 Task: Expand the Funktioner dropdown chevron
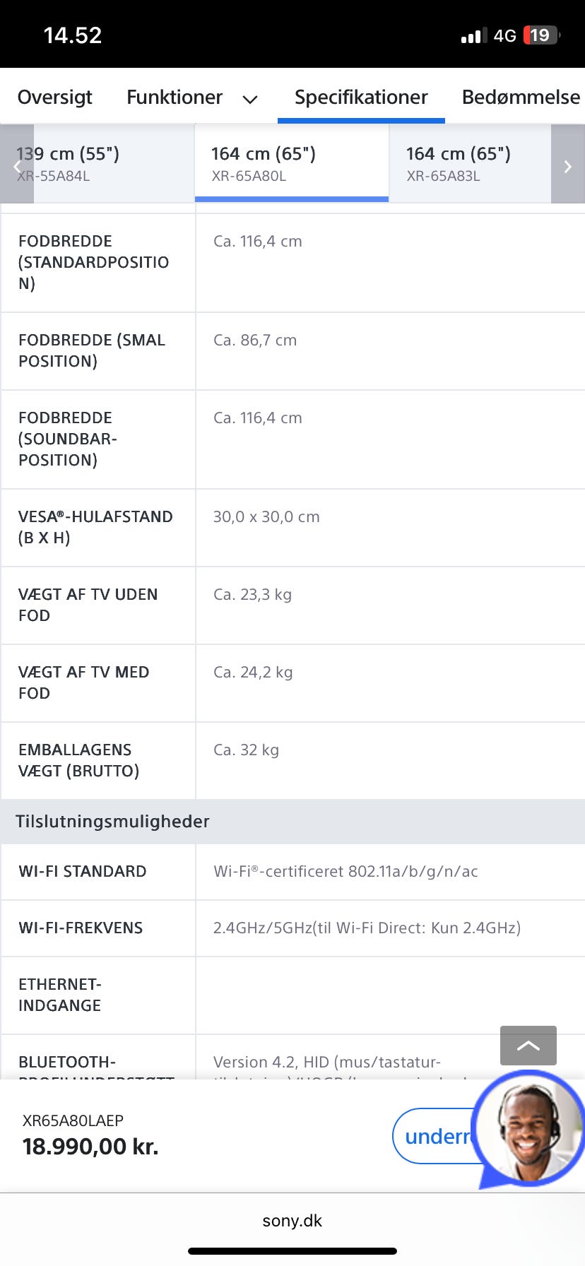click(x=250, y=100)
